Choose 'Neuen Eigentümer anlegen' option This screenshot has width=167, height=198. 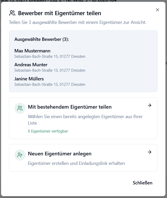pyautogui.click(x=60, y=154)
